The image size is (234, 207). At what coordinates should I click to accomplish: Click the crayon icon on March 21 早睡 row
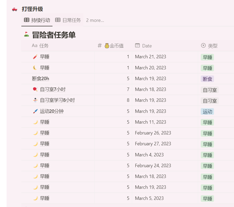point(35,57)
